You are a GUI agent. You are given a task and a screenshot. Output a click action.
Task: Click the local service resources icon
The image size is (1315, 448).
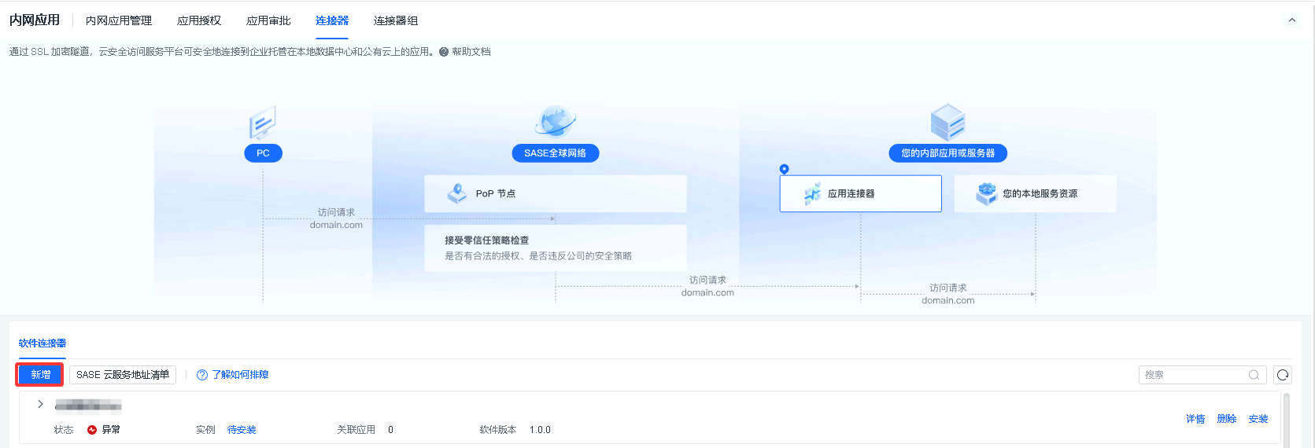click(x=986, y=193)
